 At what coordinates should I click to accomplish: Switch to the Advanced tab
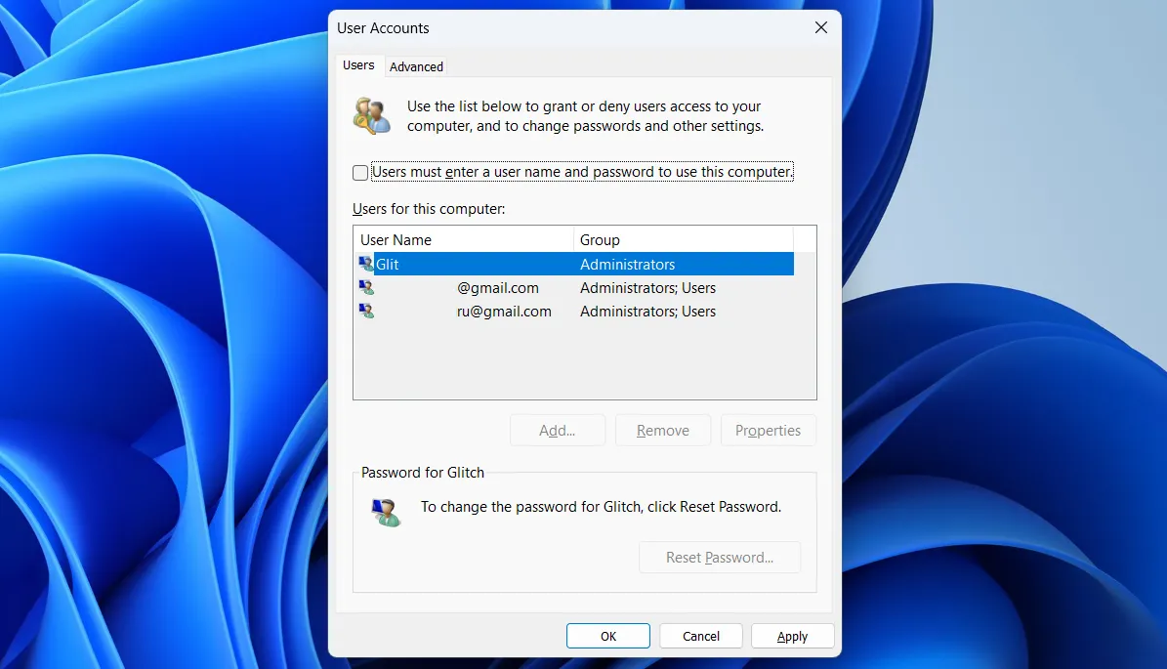pos(416,66)
